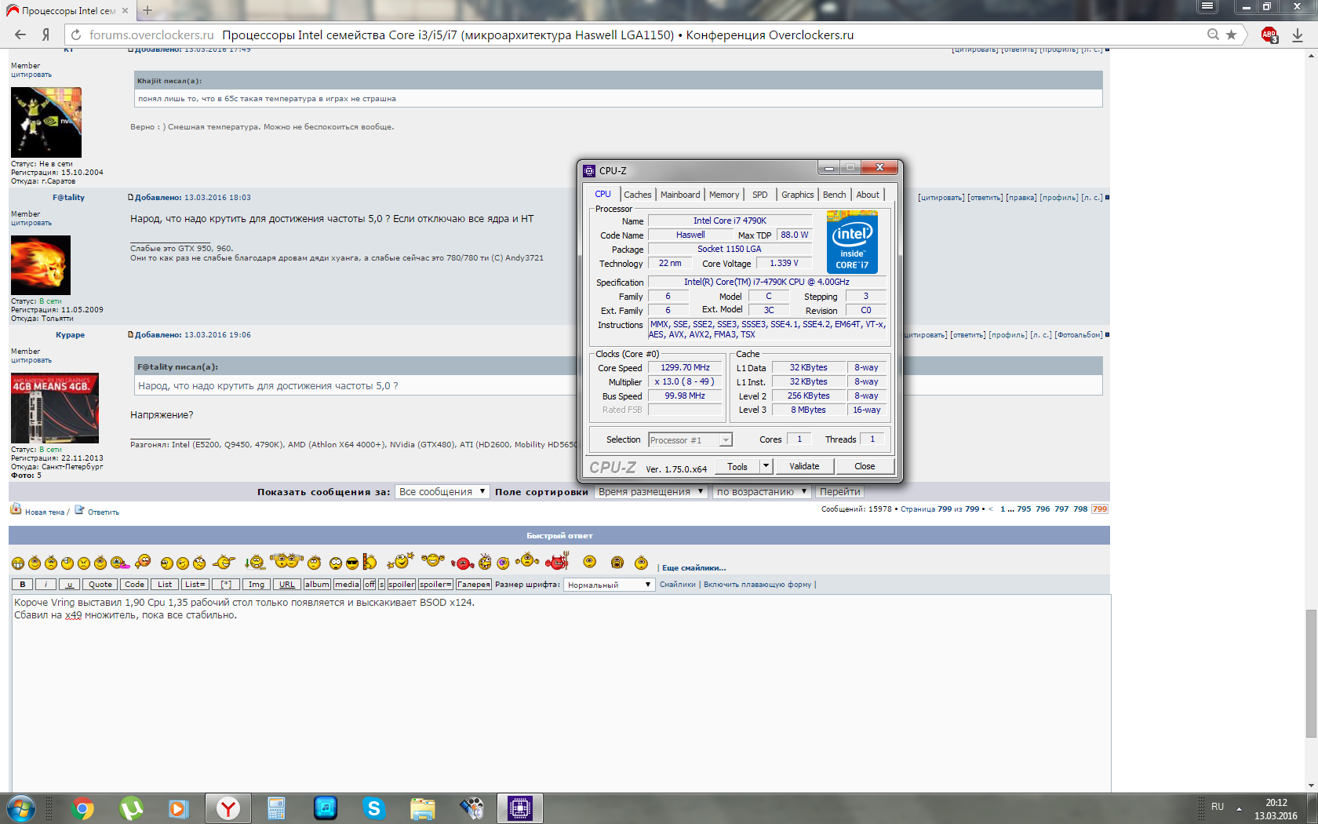Open the Mainboard tab in CPU-Z
This screenshot has width=1318, height=824.
680,195
